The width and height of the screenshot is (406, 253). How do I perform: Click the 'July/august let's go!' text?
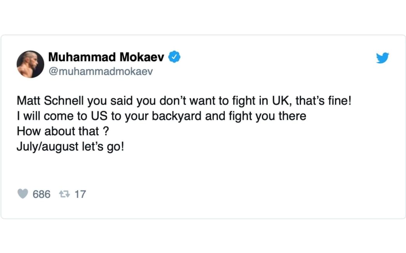pos(70,146)
